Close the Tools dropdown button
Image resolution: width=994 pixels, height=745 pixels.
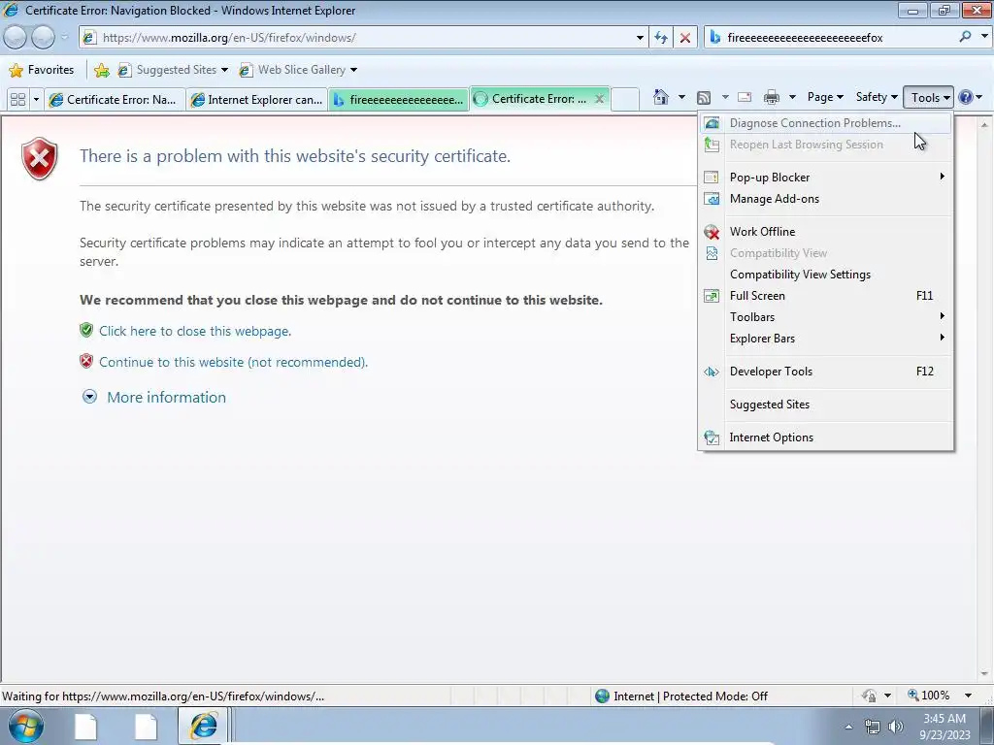point(928,98)
